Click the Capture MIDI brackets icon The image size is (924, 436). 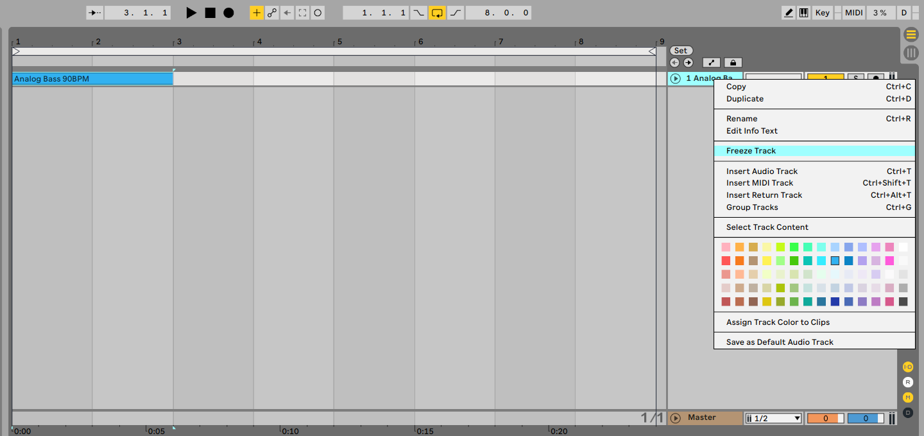302,13
